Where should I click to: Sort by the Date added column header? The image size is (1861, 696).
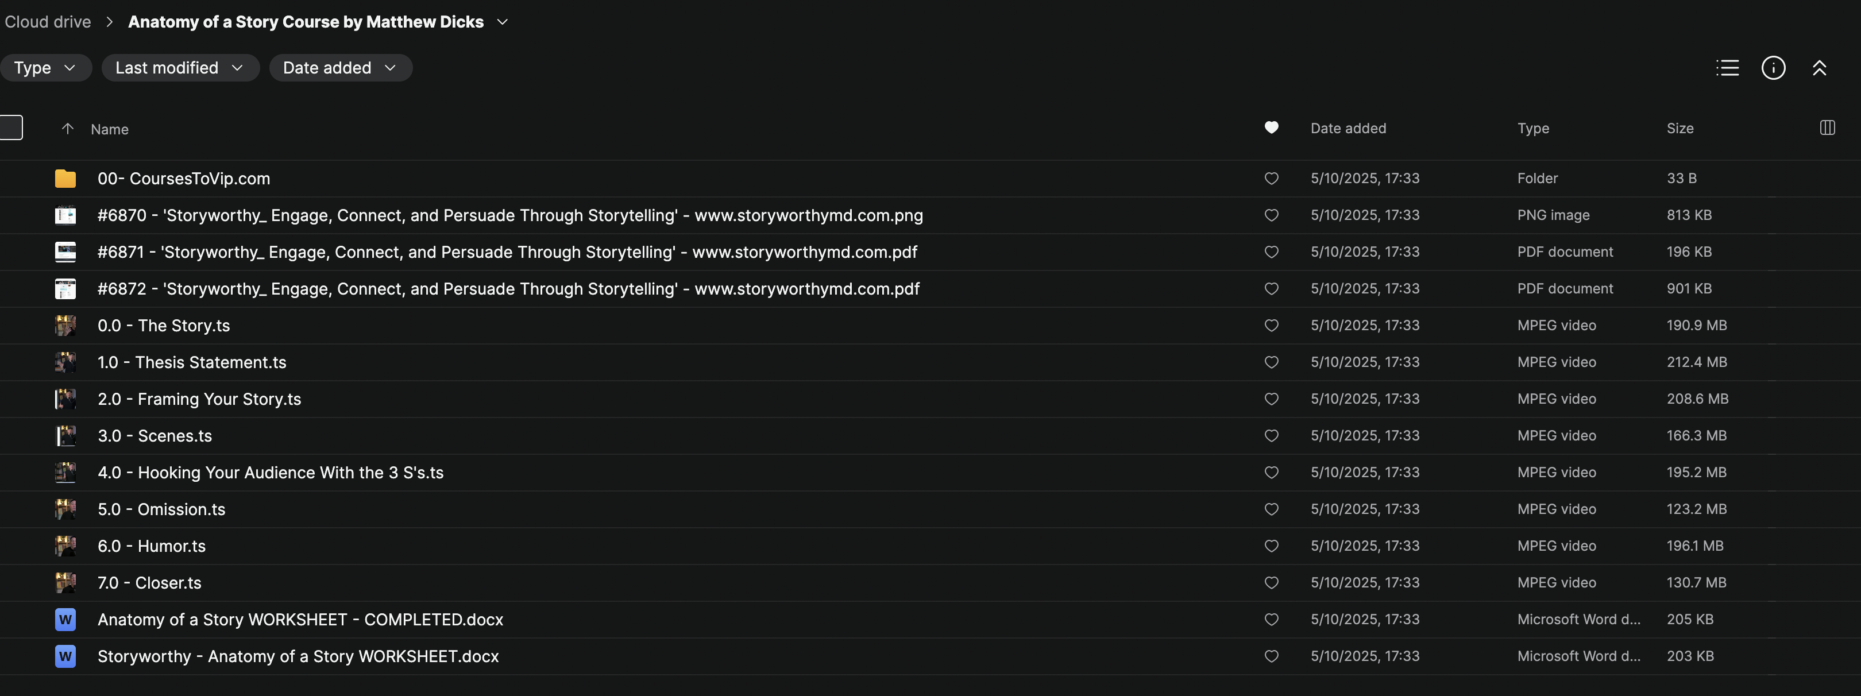[x=1348, y=128]
